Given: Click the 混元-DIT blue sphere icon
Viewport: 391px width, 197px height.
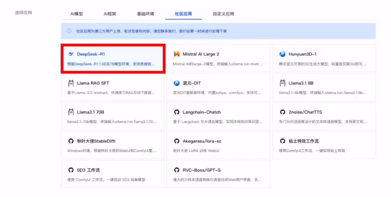Looking at the screenshot, I should click(x=177, y=83).
